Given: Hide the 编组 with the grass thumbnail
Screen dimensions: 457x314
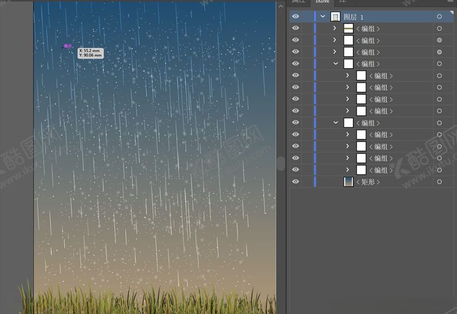Looking at the screenshot, I should pos(295,29).
